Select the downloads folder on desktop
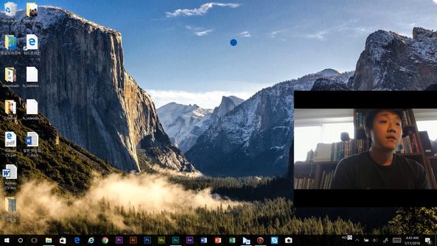437x246 pixels. click(11, 77)
